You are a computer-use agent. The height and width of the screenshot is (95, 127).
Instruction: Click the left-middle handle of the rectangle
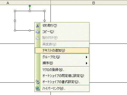tap(15, 21)
